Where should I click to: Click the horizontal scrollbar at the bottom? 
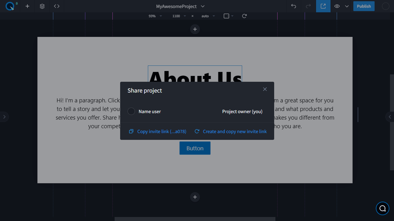[195, 219]
